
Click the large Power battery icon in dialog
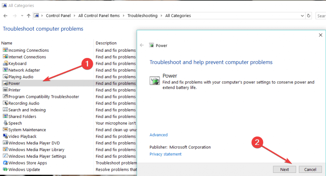click(x=154, y=81)
